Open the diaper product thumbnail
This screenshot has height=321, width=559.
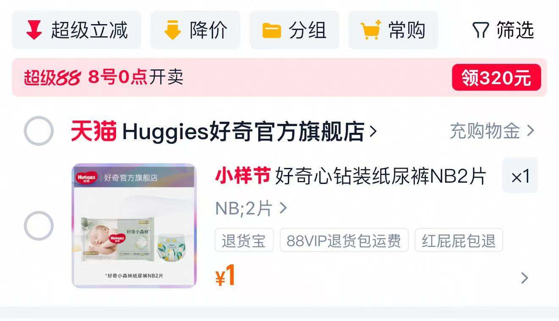click(134, 225)
